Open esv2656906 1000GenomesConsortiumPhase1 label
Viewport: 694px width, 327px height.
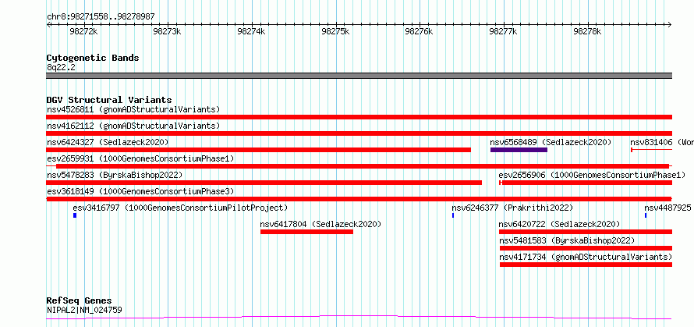[592, 175]
